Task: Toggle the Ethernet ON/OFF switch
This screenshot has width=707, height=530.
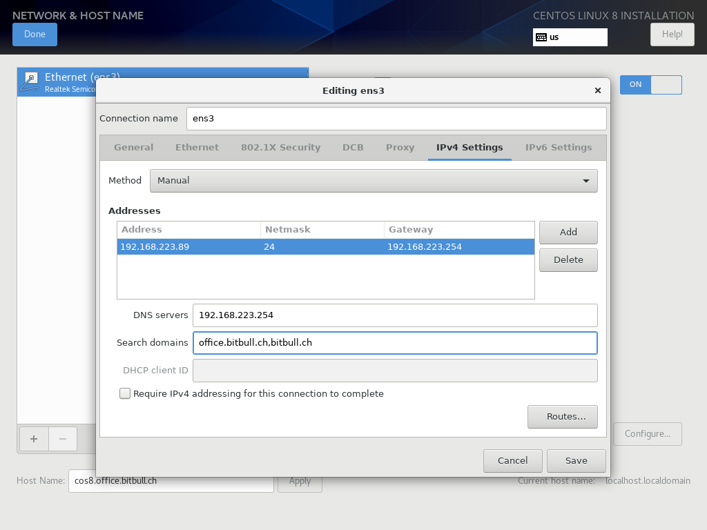Action: 650,85
